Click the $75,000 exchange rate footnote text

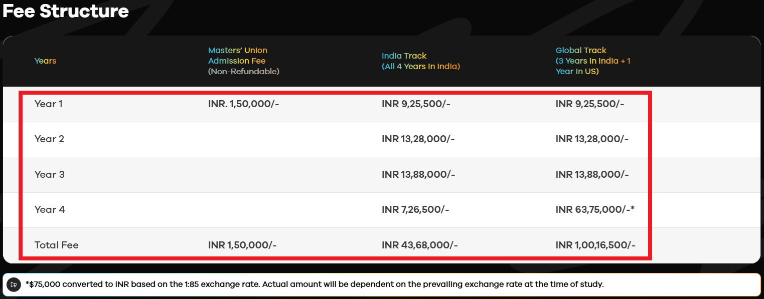click(315, 284)
